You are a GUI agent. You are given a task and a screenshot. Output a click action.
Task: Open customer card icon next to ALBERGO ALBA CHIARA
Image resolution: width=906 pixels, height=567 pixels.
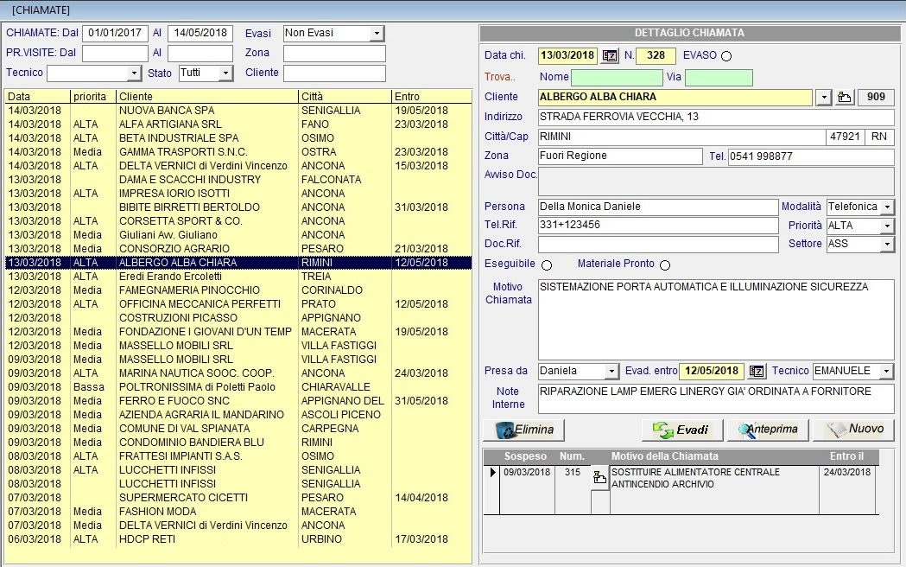[844, 97]
